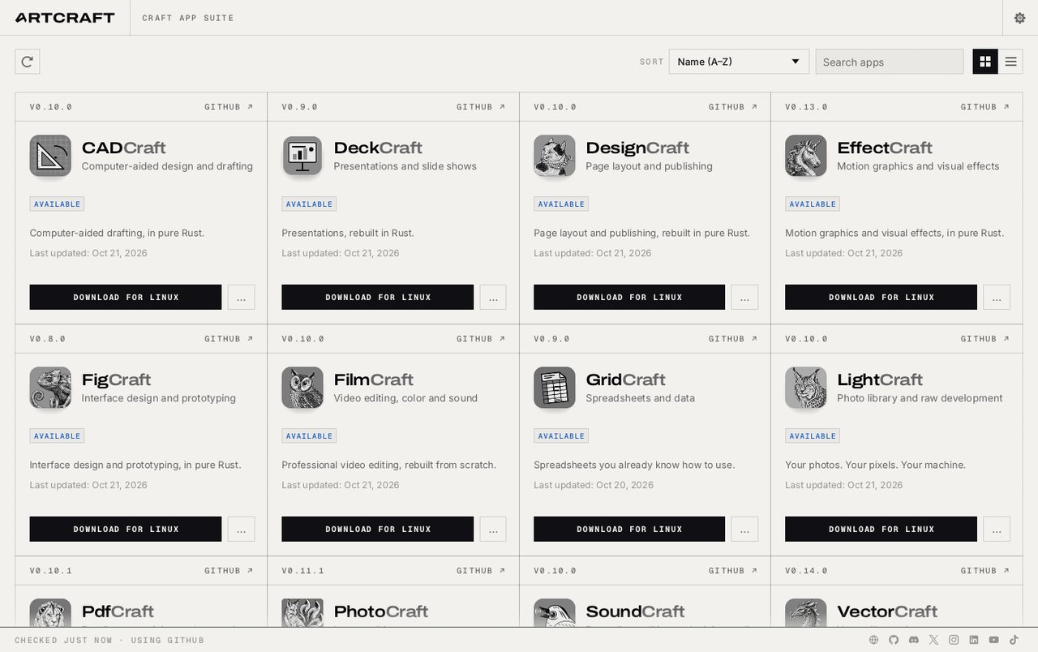Click the Craft App Suite header label
Viewport: 1038px width, 652px height.
click(x=188, y=18)
